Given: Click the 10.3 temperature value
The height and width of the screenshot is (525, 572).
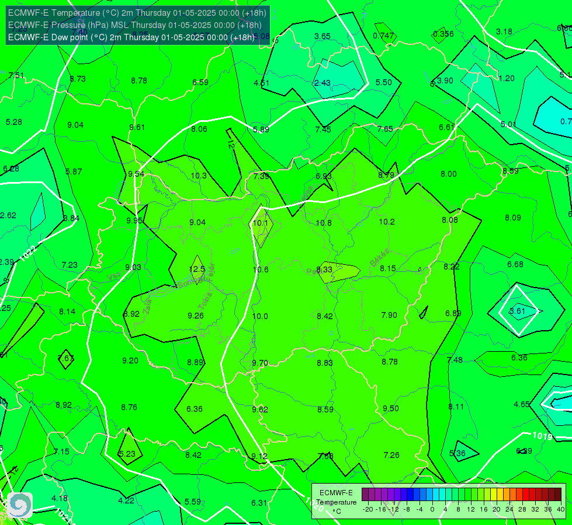Looking at the screenshot, I should (x=199, y=176).
